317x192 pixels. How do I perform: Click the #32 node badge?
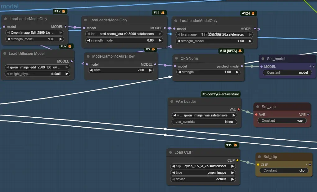(66, 46)
